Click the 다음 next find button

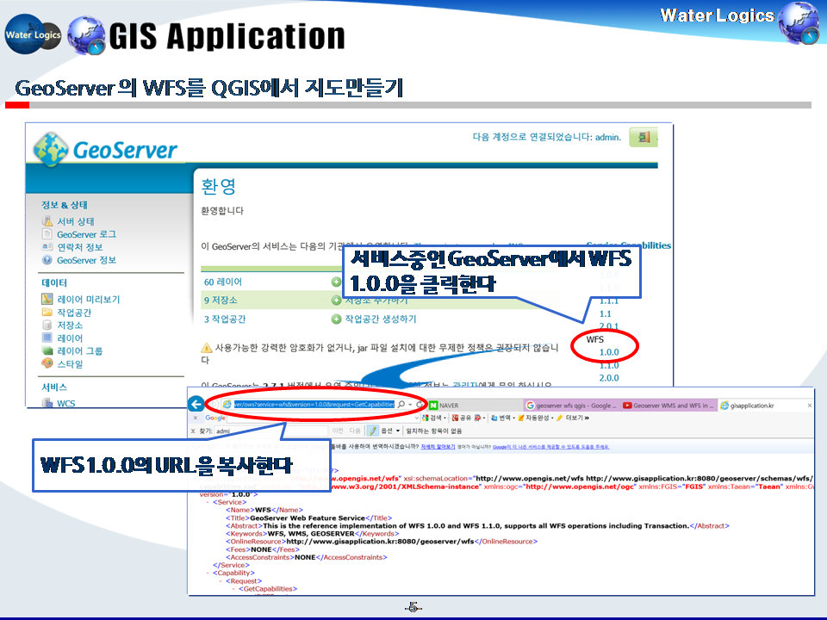[354, 431]
